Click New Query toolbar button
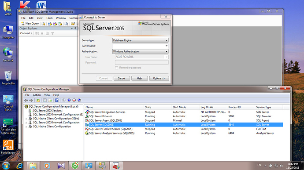 (30, 23)
